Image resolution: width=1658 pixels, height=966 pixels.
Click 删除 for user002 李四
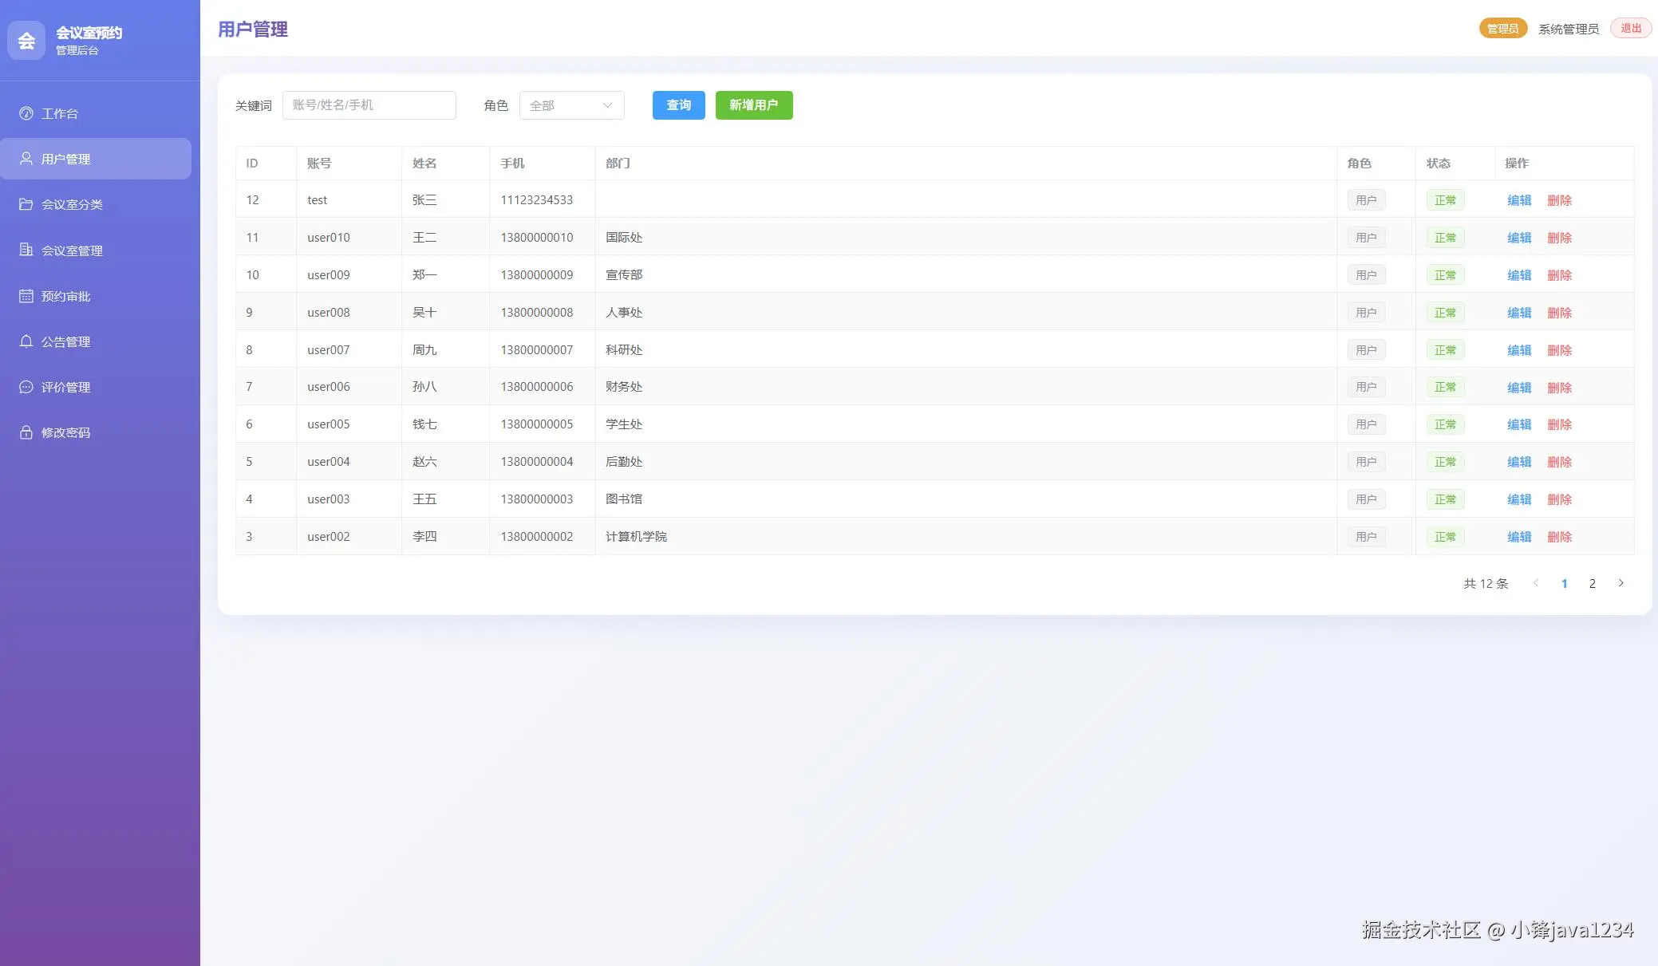(x=1559, y=537)
